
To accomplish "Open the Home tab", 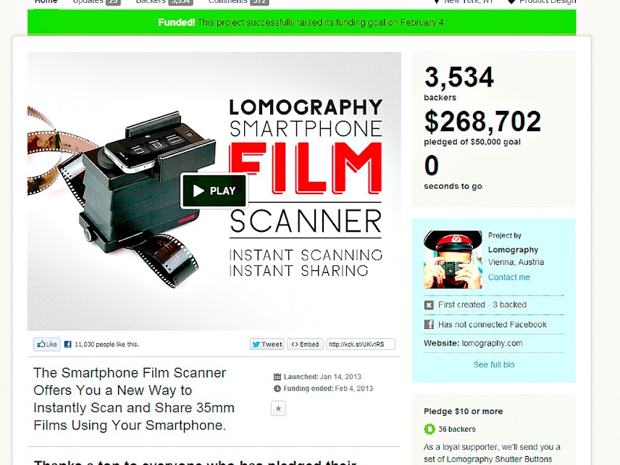I will coord(46,1).
